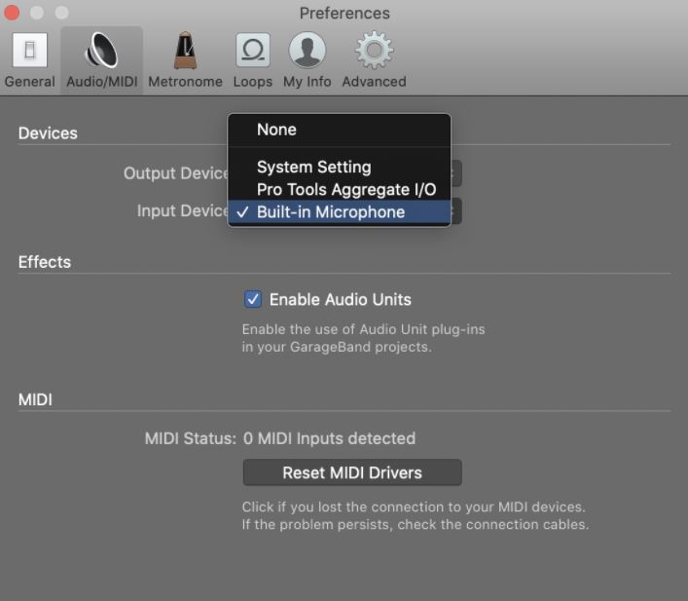The width and height of the screenshot is (688, 601).
Task: Select the Built-in Microphone option
Action: [340, 212]
